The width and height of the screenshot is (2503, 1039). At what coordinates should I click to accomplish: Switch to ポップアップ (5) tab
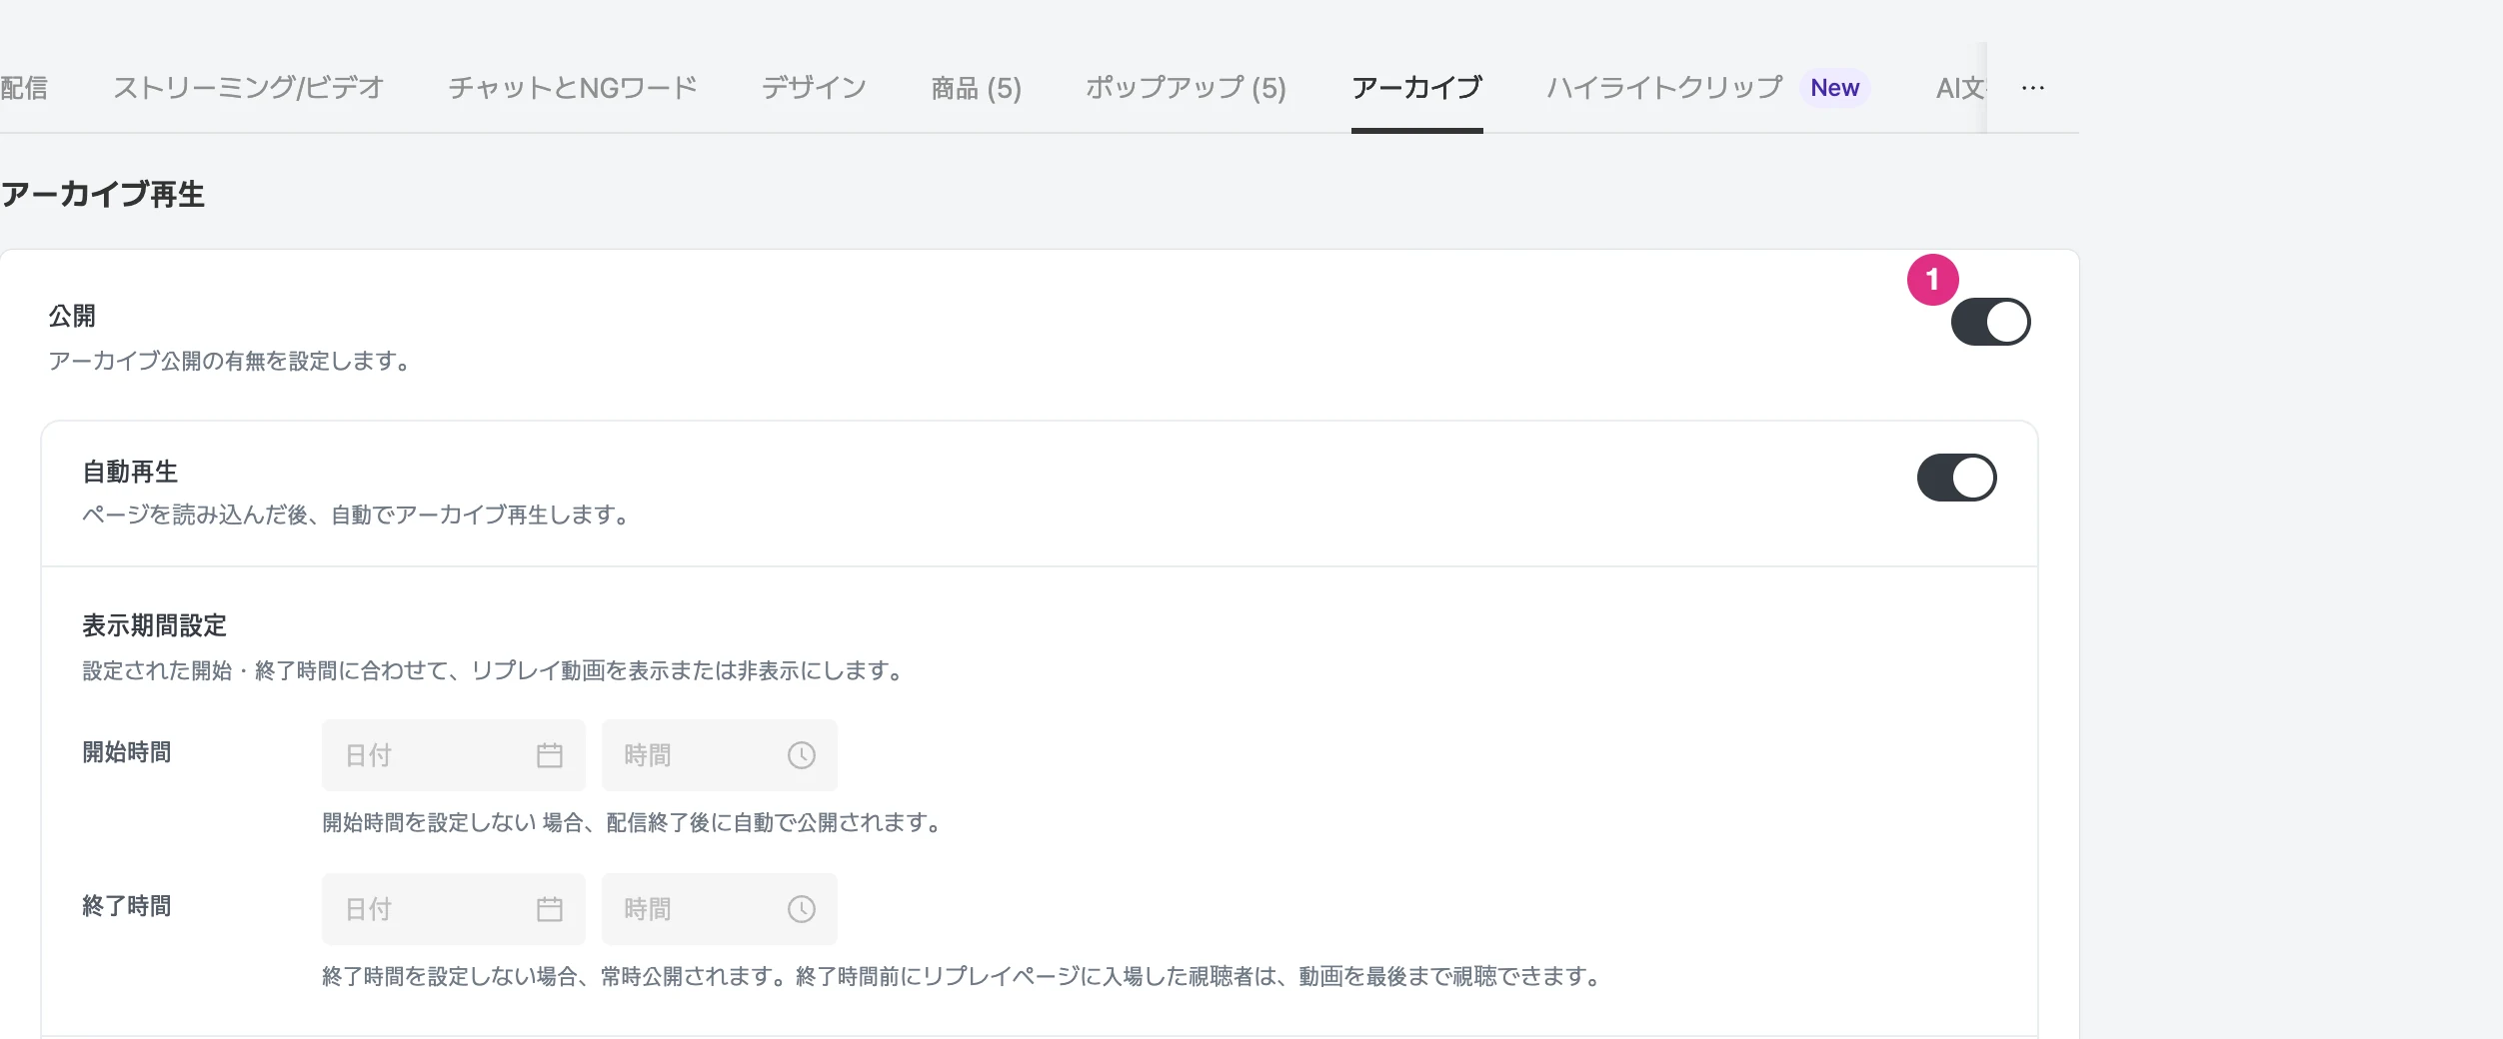tap(1186, 89)
